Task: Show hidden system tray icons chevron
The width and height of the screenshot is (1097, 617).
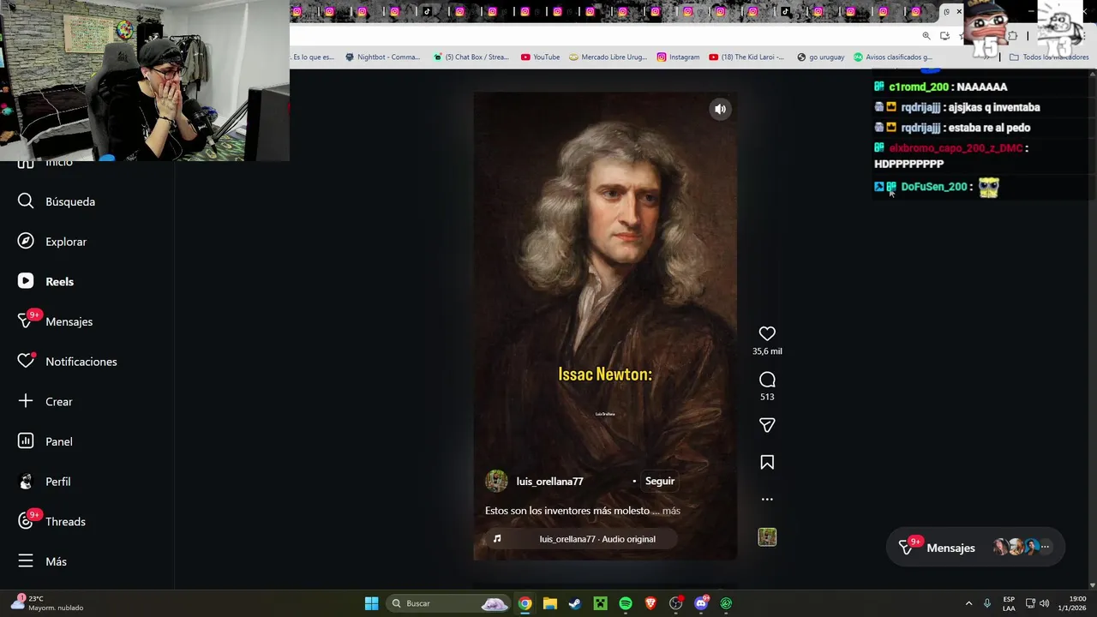Action: click(968, 603)
